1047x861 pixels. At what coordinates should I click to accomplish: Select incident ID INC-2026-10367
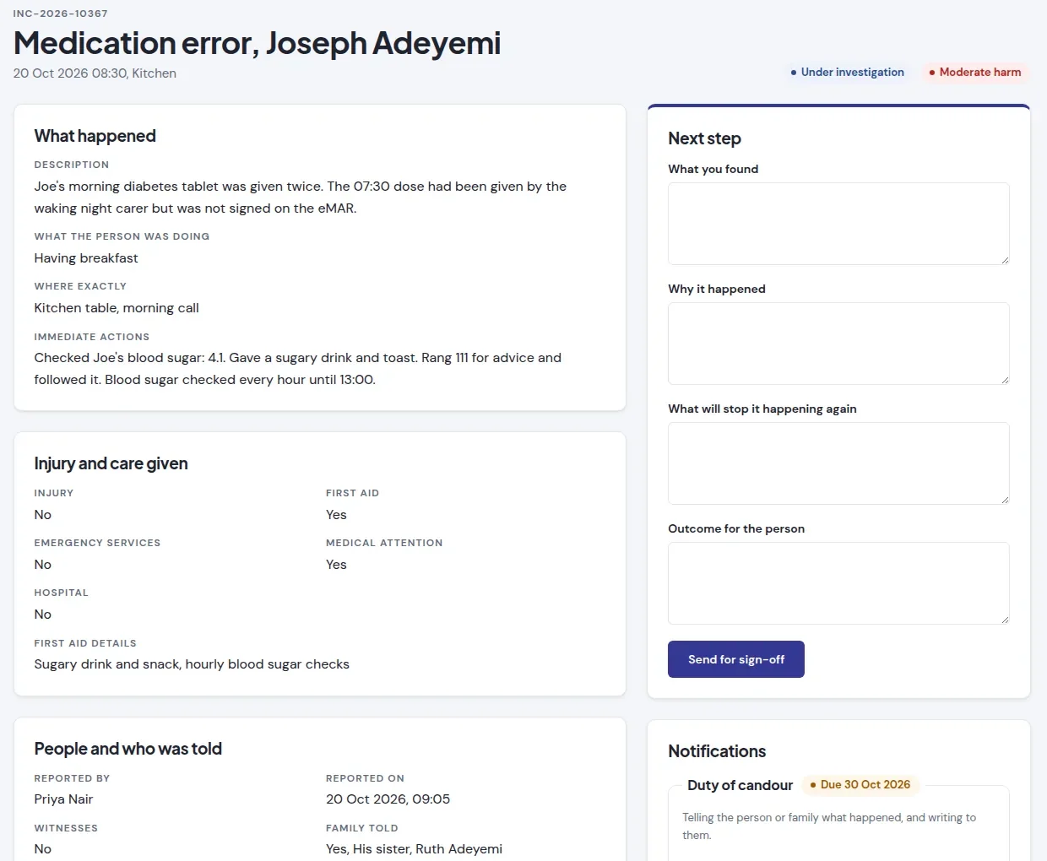61,14
